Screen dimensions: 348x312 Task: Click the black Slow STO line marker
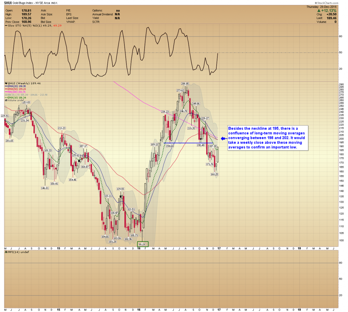[x=6, y=26]
